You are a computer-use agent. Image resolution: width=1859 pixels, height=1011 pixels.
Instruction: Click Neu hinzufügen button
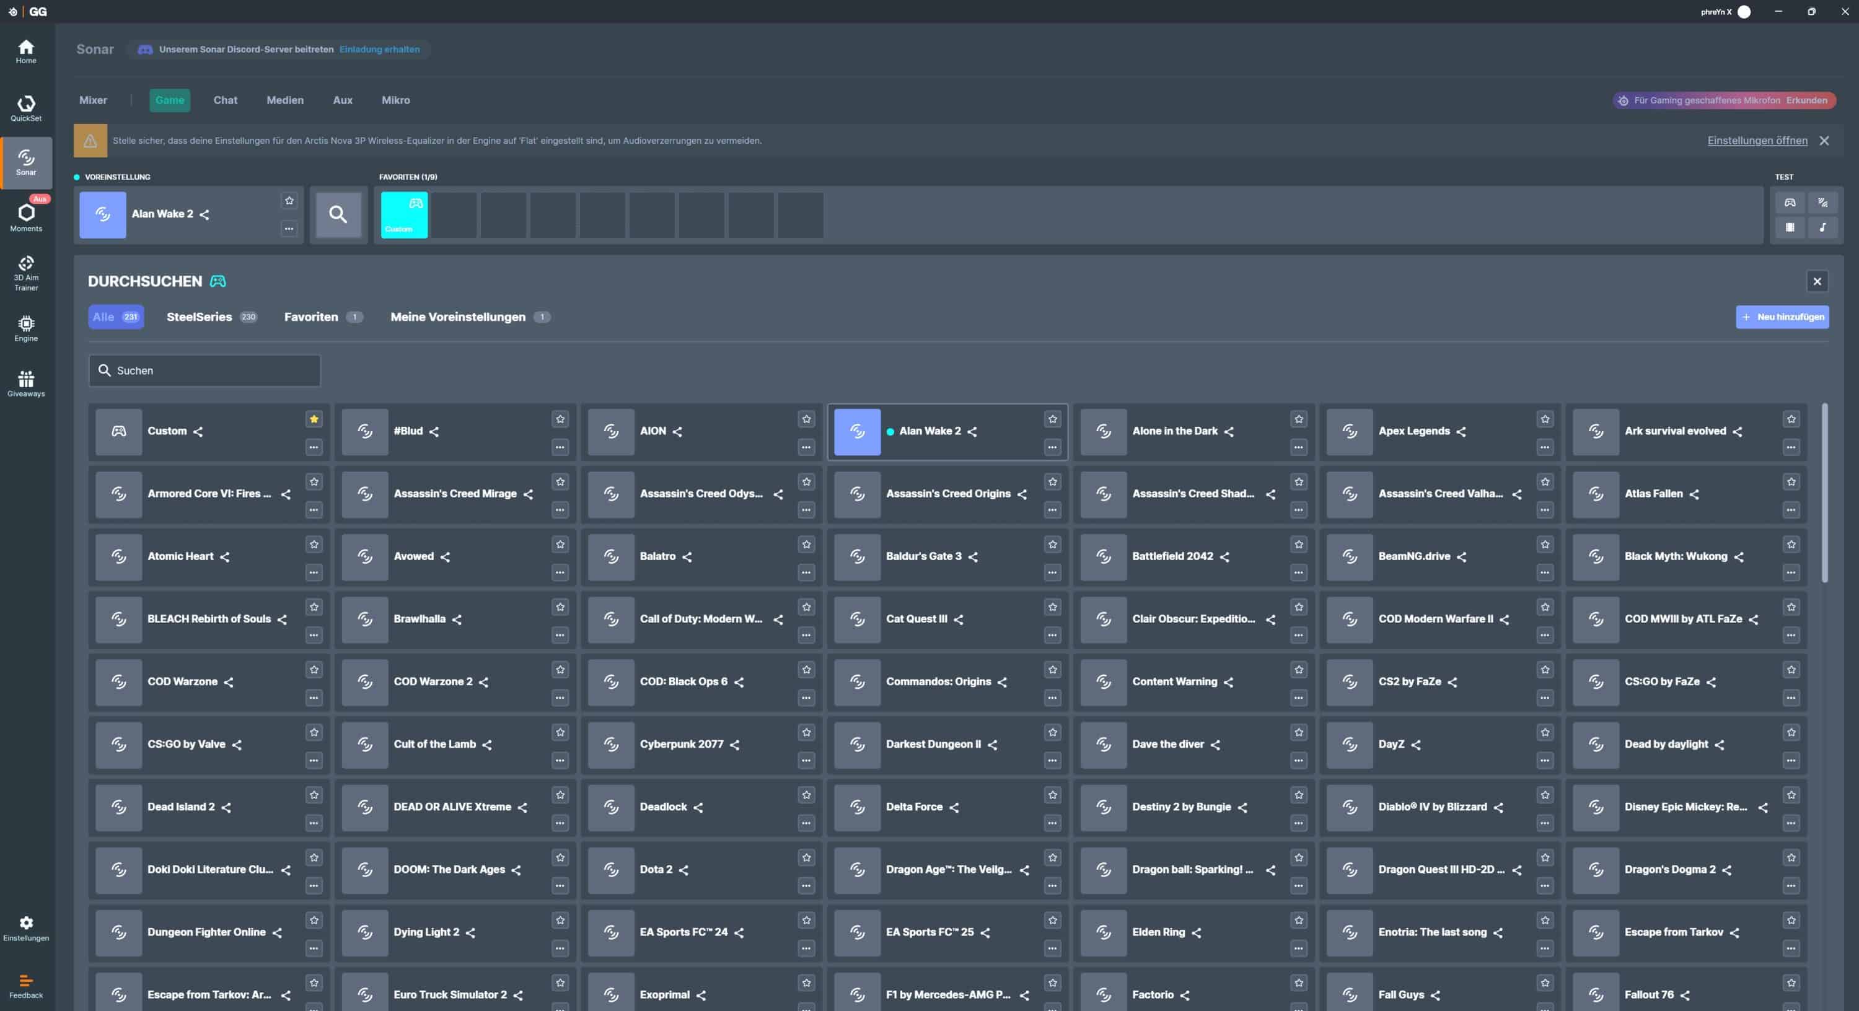[x=1782, y=317]
